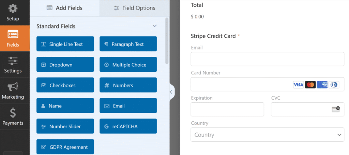
Task: Select the Fields panel icon
Action: click(x=13, y=35)
